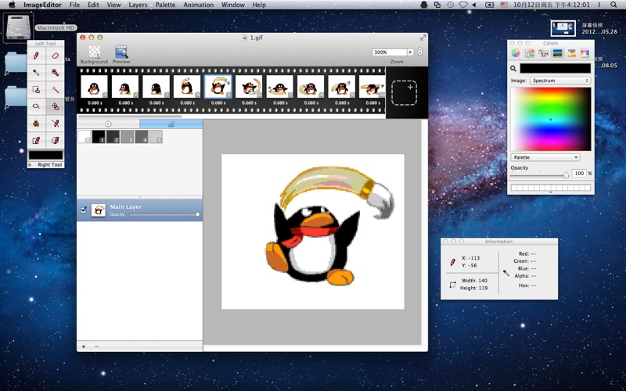The width and height of the screenshot is (626, 391).
Task: Select the Magic Wand tool
Action: [x=55, y=90]
